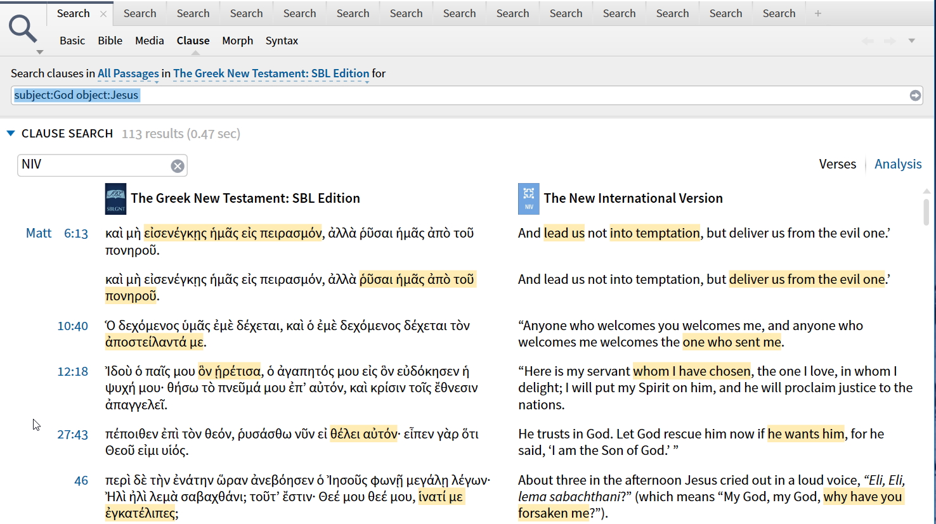Open verse reference 46

(81, 481)
